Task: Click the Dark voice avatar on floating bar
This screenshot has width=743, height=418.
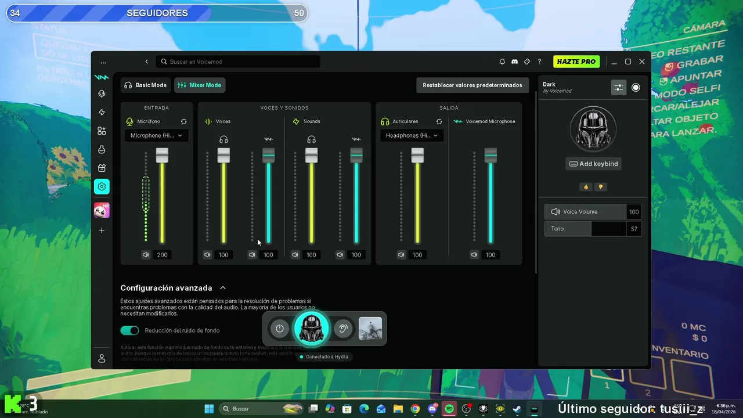Action: tap(312, 329)
